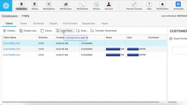Switch to the Stages tab
Viewport: 187px width, 105px height.
pos(53,23)
